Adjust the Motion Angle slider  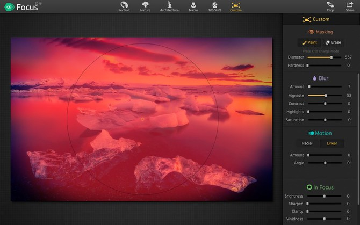325,163
